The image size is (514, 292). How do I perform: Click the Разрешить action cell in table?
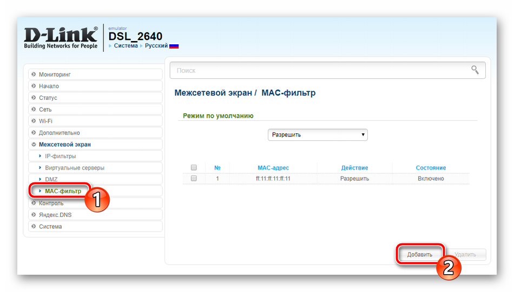[x=354, y=179]
